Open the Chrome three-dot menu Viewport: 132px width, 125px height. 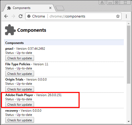pyautogui.click(x=126, y=16)
